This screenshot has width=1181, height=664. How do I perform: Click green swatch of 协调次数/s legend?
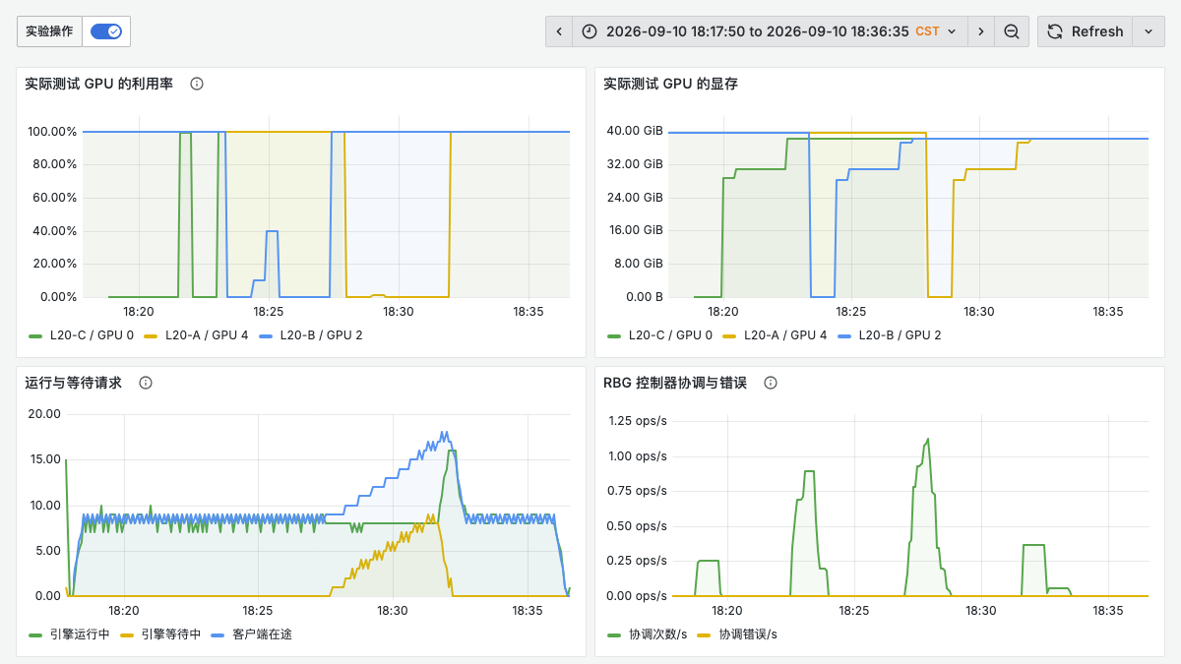pyautogui.click(x=615, y=634)
